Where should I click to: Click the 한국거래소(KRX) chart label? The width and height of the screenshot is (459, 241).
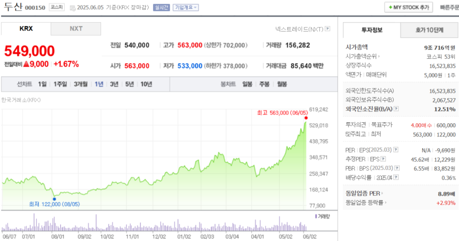tap(21, 100)
